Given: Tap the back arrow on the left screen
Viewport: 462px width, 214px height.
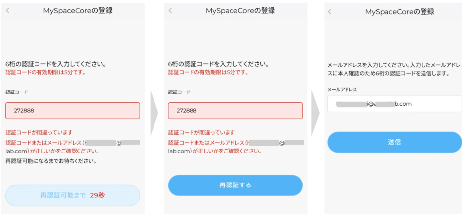Looking at the screenshot, I should [x=8, y=10].
